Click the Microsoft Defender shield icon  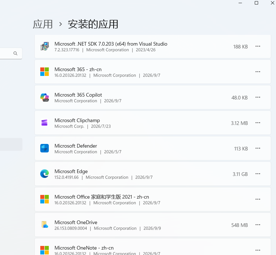pos(45,148)
